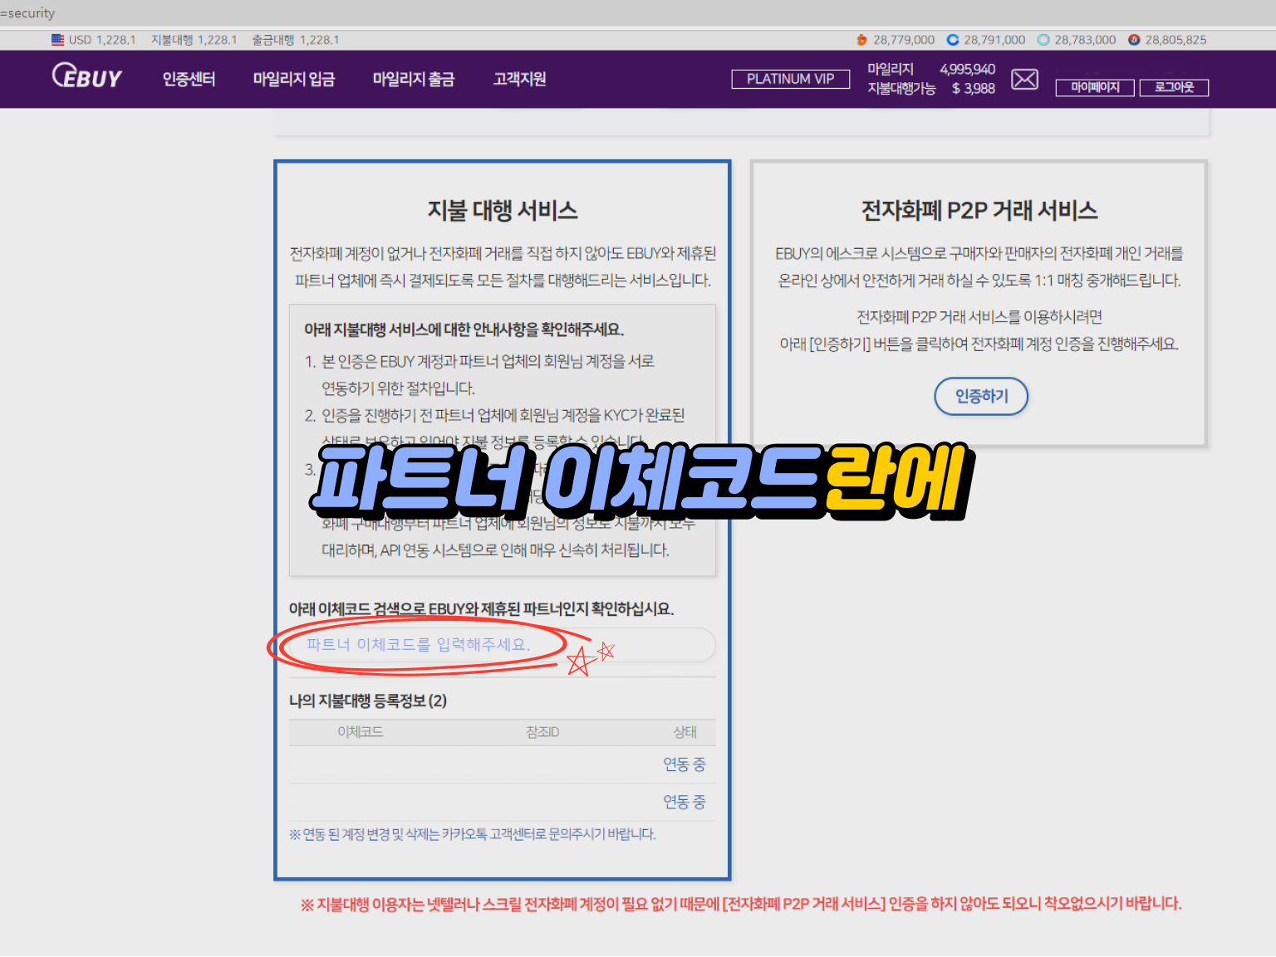This screenshot has width=1276, height=957.
Task: Go to 마일리지 입금 menu
Action: click(293, 79)
